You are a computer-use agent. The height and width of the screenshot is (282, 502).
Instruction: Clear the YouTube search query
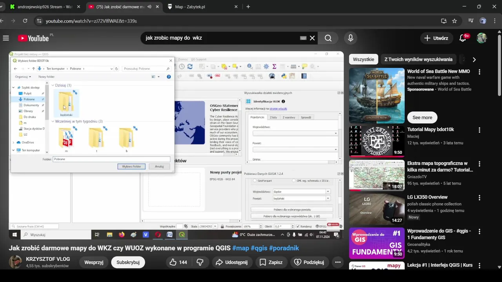pos(312,38)
